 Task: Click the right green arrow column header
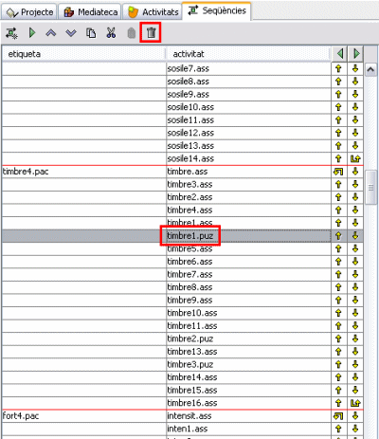[356, 54]
